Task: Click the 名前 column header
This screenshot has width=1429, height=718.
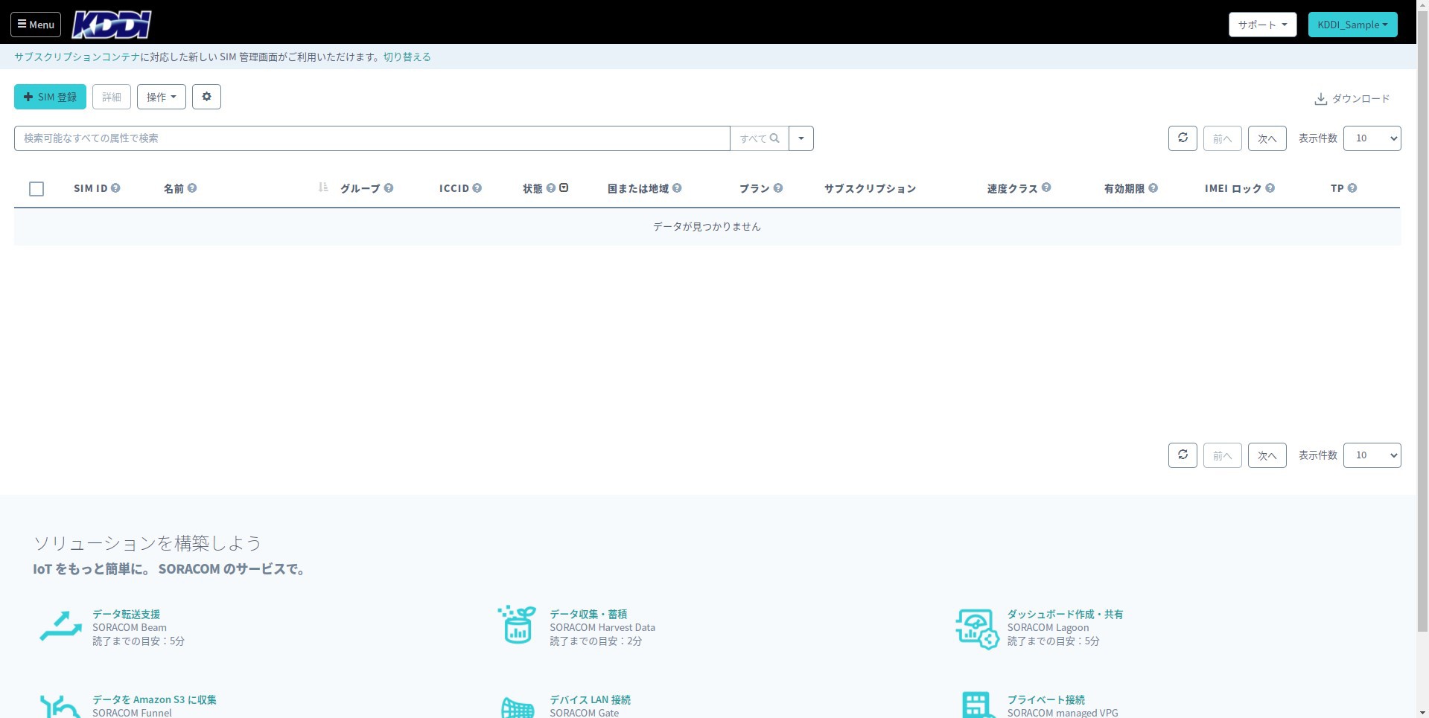Action: (174, 189)
